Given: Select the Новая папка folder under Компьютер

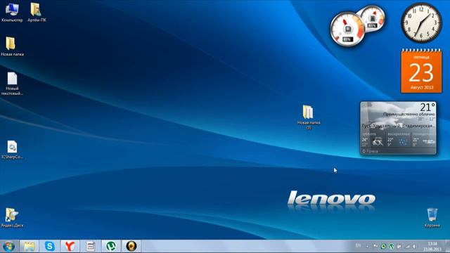Looking at the screenshot, I should pos(12,46).
